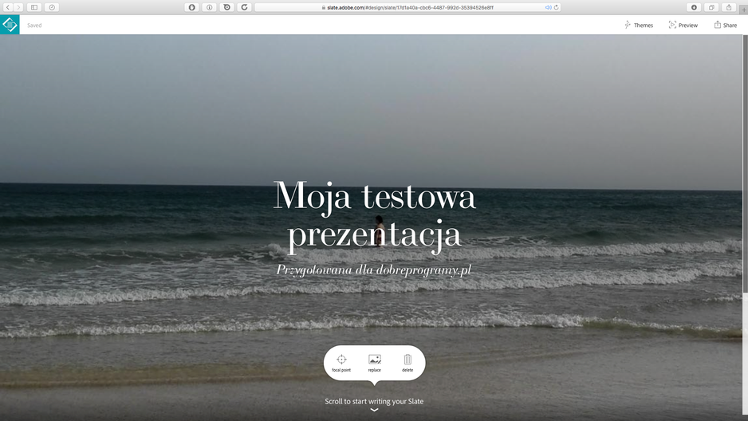Open the Safari share sheet icon
Viewport: 748px width, 421px height.
[x=728, y=7]
